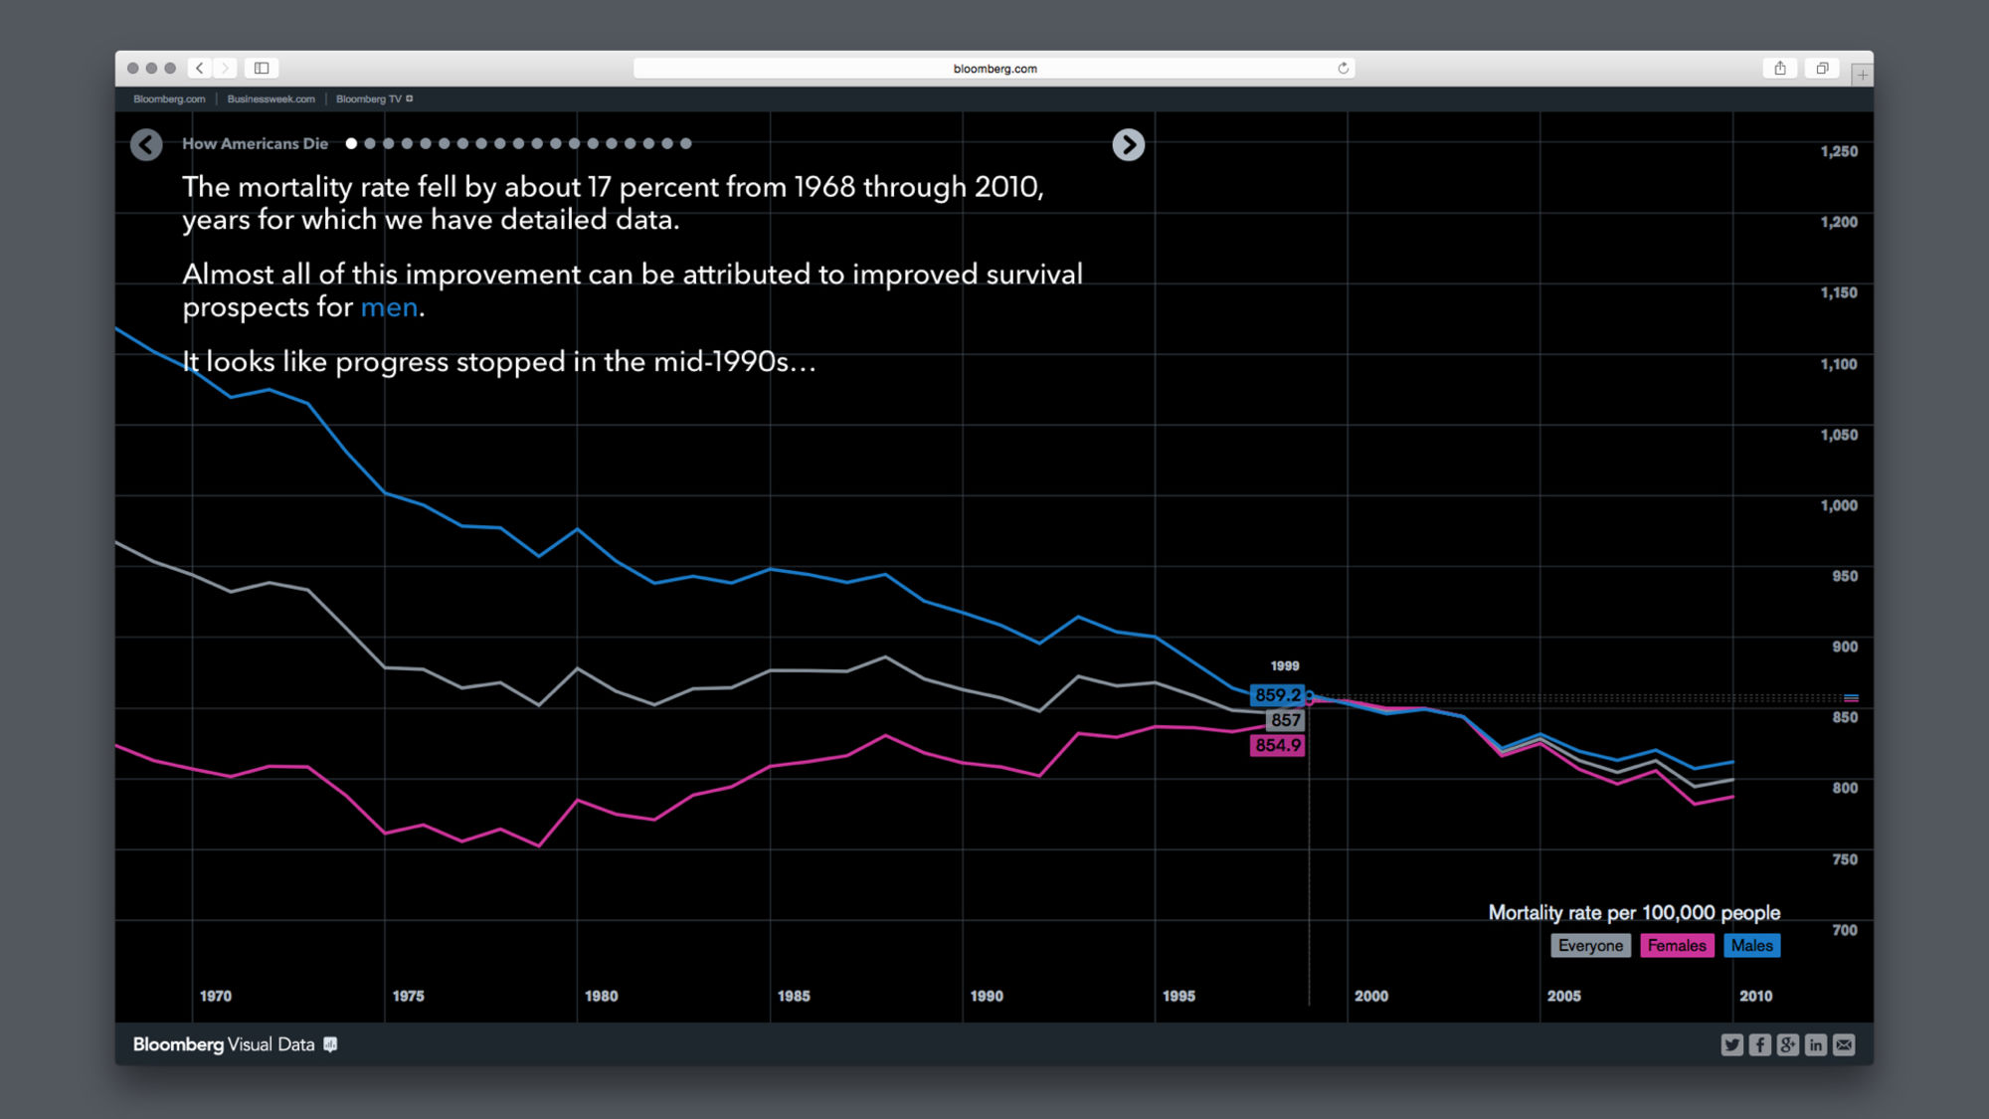Show Safari sidebar toggle button
This screenshot has height=1119, width=1989.
(x=262, y=68)
